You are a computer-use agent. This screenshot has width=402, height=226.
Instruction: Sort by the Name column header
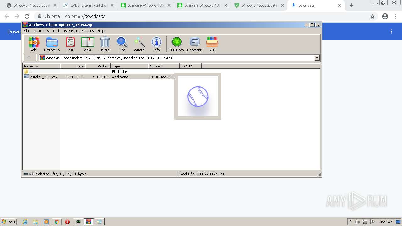click(x=41, y=66)
